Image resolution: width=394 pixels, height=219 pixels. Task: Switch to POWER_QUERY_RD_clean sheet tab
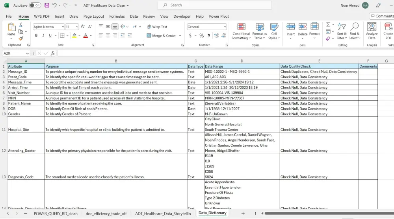[56, 213]
